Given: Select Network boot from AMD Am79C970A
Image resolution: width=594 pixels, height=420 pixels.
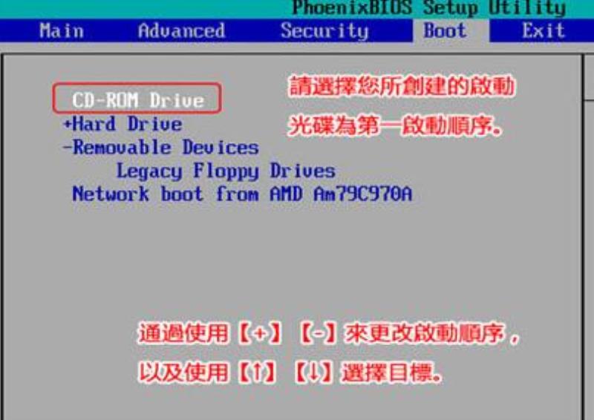Looking at the screenshot, I should point(242,194).
